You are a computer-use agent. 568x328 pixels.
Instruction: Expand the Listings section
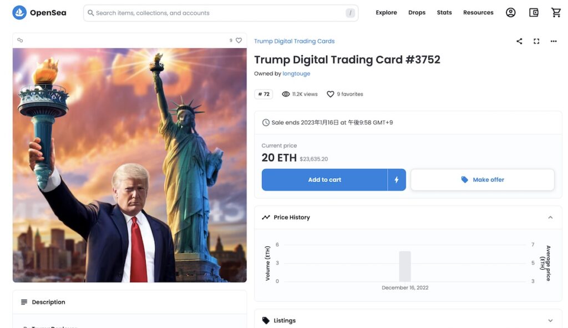coord(550,320)
